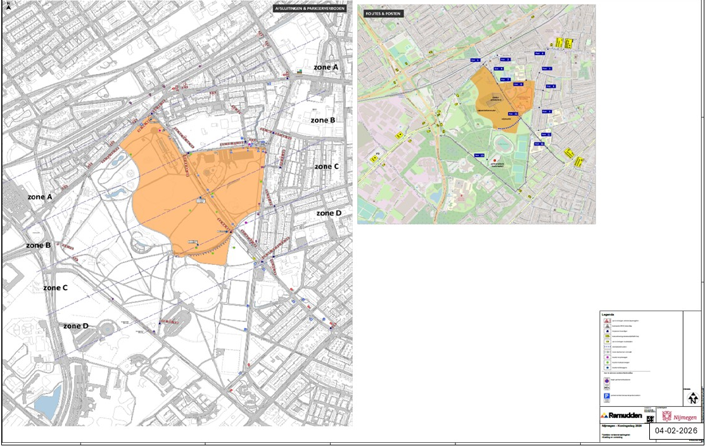This screenshot has width=705, height=446.
Task: Click the north arrow icon in the legend panel
Action: tap(692, 398)
